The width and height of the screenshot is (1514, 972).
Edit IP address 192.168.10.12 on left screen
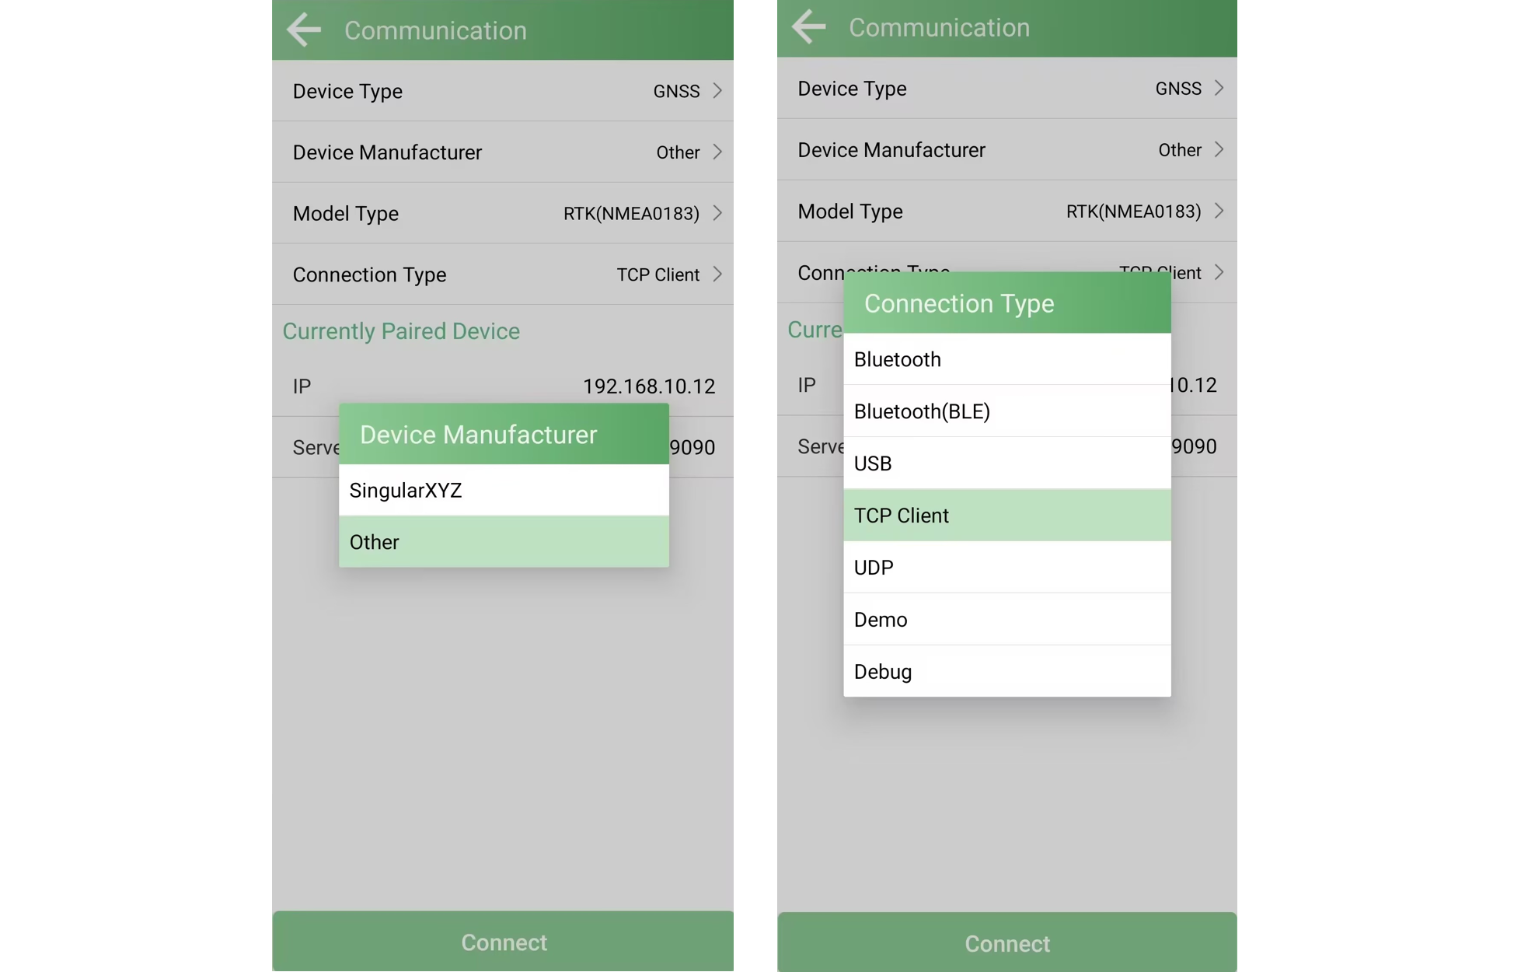click(649, 386)
